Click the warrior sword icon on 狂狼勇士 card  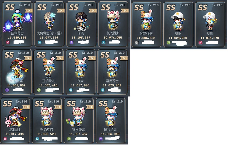[8, 42]
